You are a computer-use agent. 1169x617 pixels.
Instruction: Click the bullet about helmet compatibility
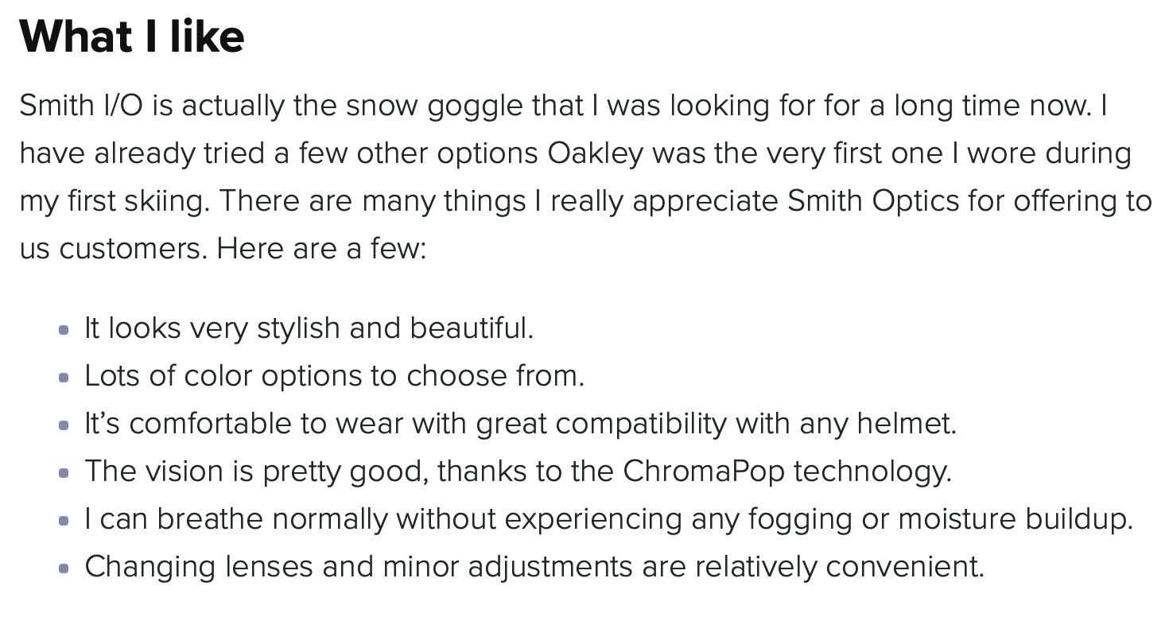tap(520, 424)
